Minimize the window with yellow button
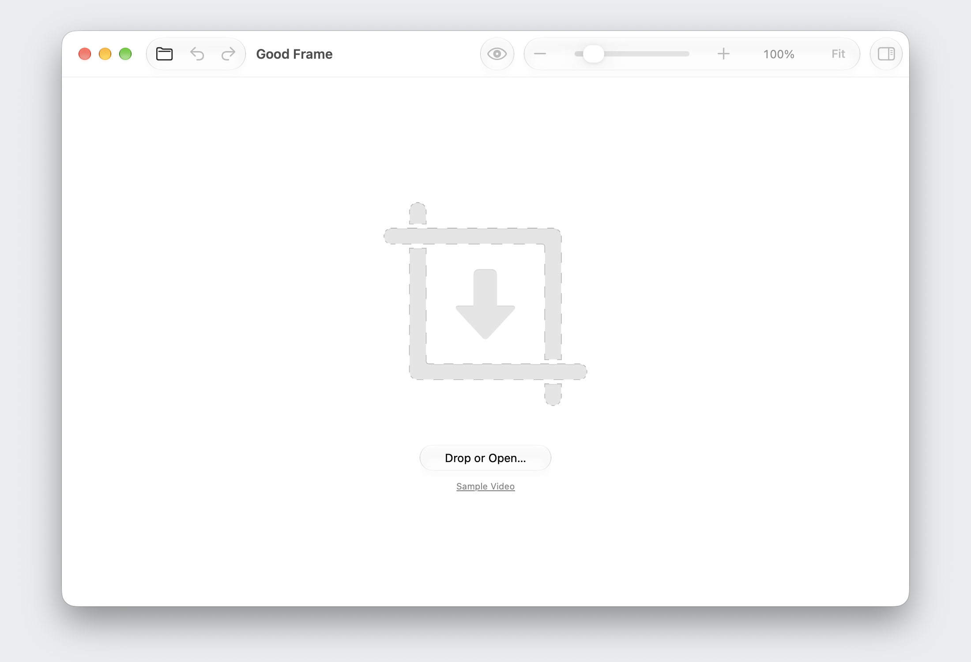This screenshot has height=662, width=971. point(105,54)
